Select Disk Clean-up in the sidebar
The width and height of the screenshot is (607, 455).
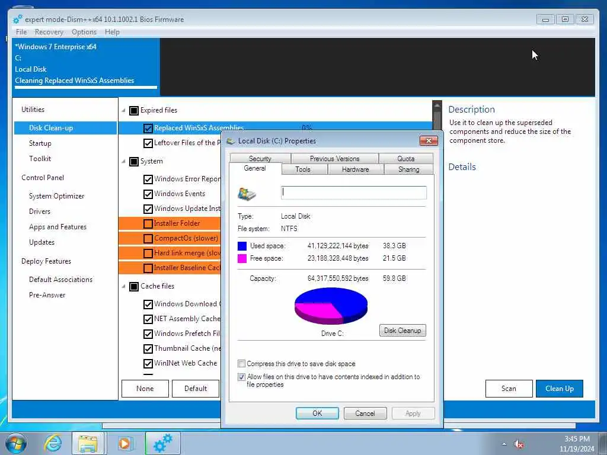coord(65,128)
